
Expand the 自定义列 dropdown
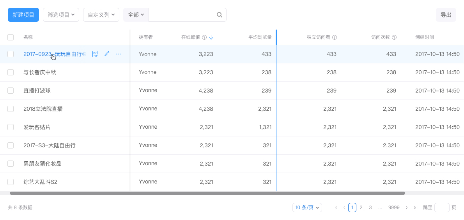[101, 15]
